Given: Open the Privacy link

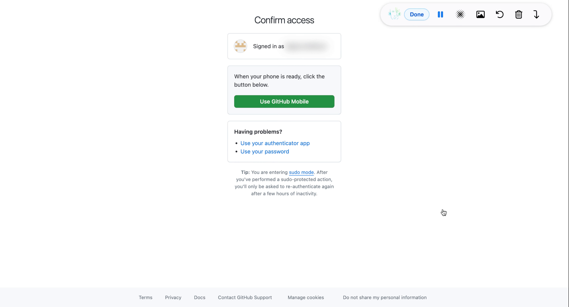Looking at the screenshot, I should pos(173,297).
